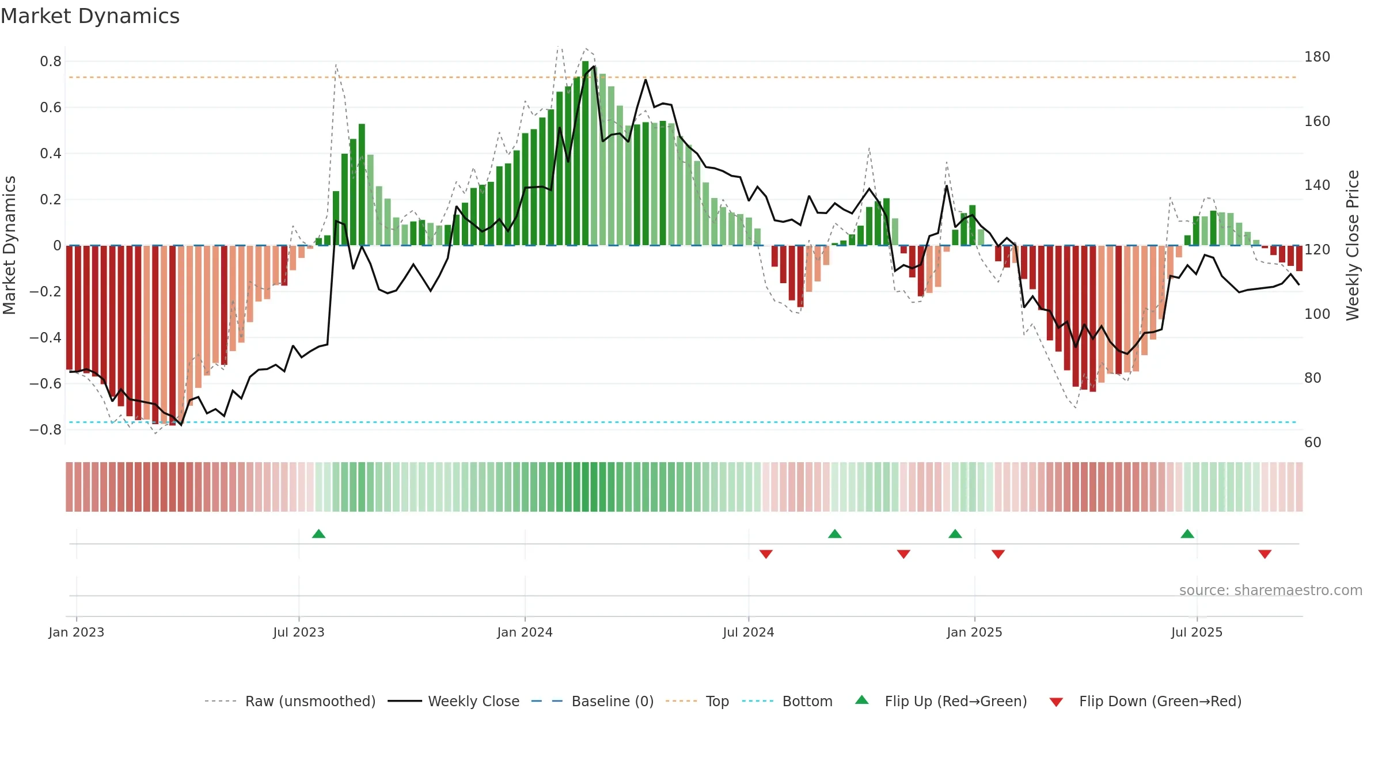The height and width of the screenshot is (777, 1382).
Task: Click the cyan dotted Bottom threshold line
Action: [x=682, y=422]
